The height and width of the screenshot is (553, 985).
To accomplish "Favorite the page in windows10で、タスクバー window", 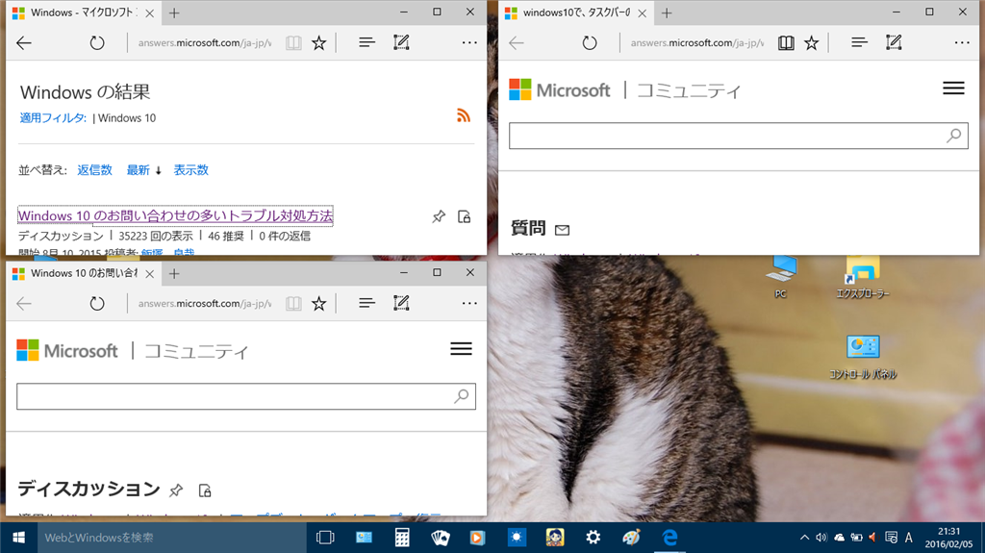I will pyautogui.click(x=812, y=42).
